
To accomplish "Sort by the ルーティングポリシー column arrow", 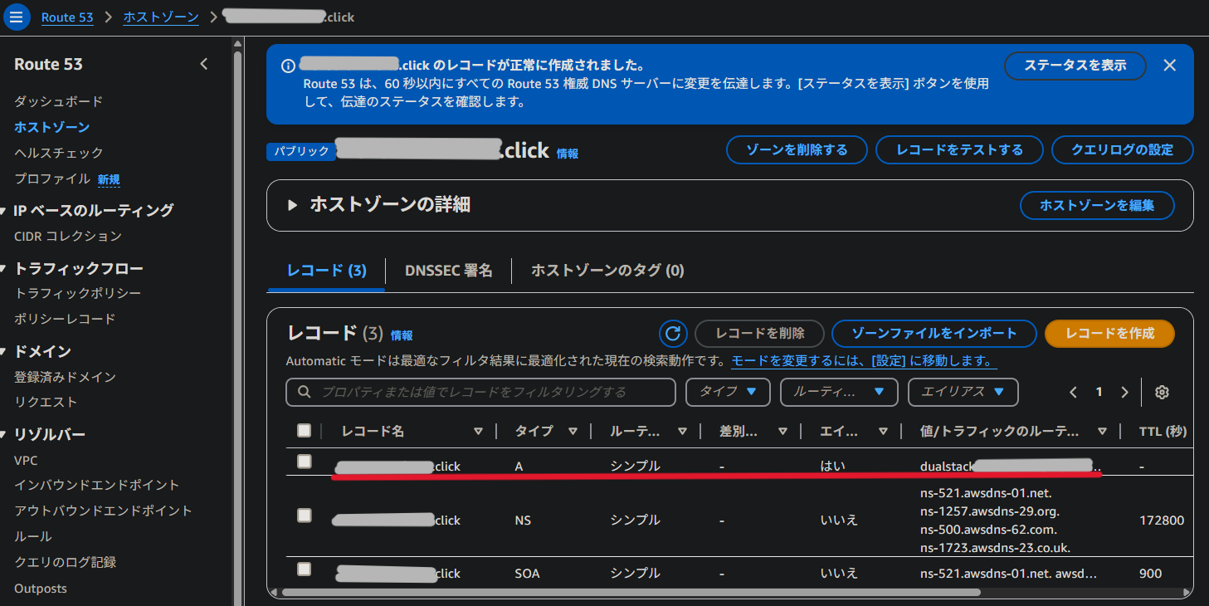I will 682,432.
